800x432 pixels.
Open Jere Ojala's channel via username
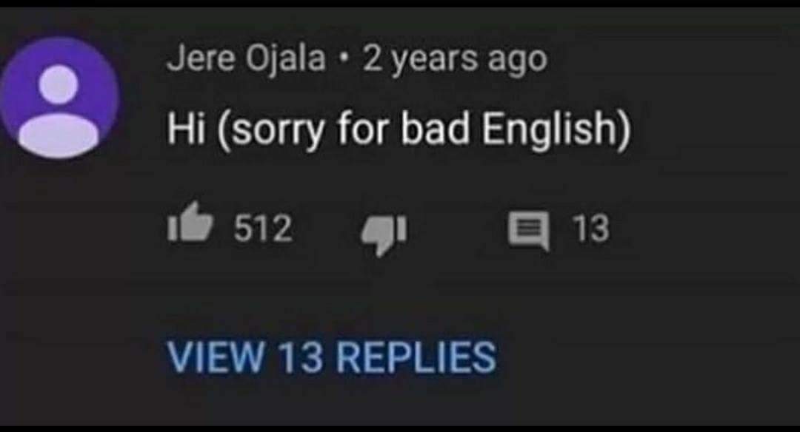pyautogui.click(x=246, y=58)
